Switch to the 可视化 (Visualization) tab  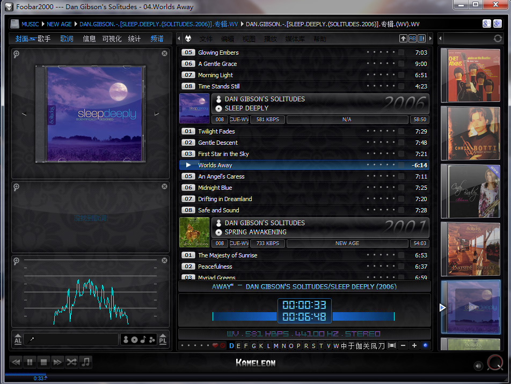pos(112,39)
